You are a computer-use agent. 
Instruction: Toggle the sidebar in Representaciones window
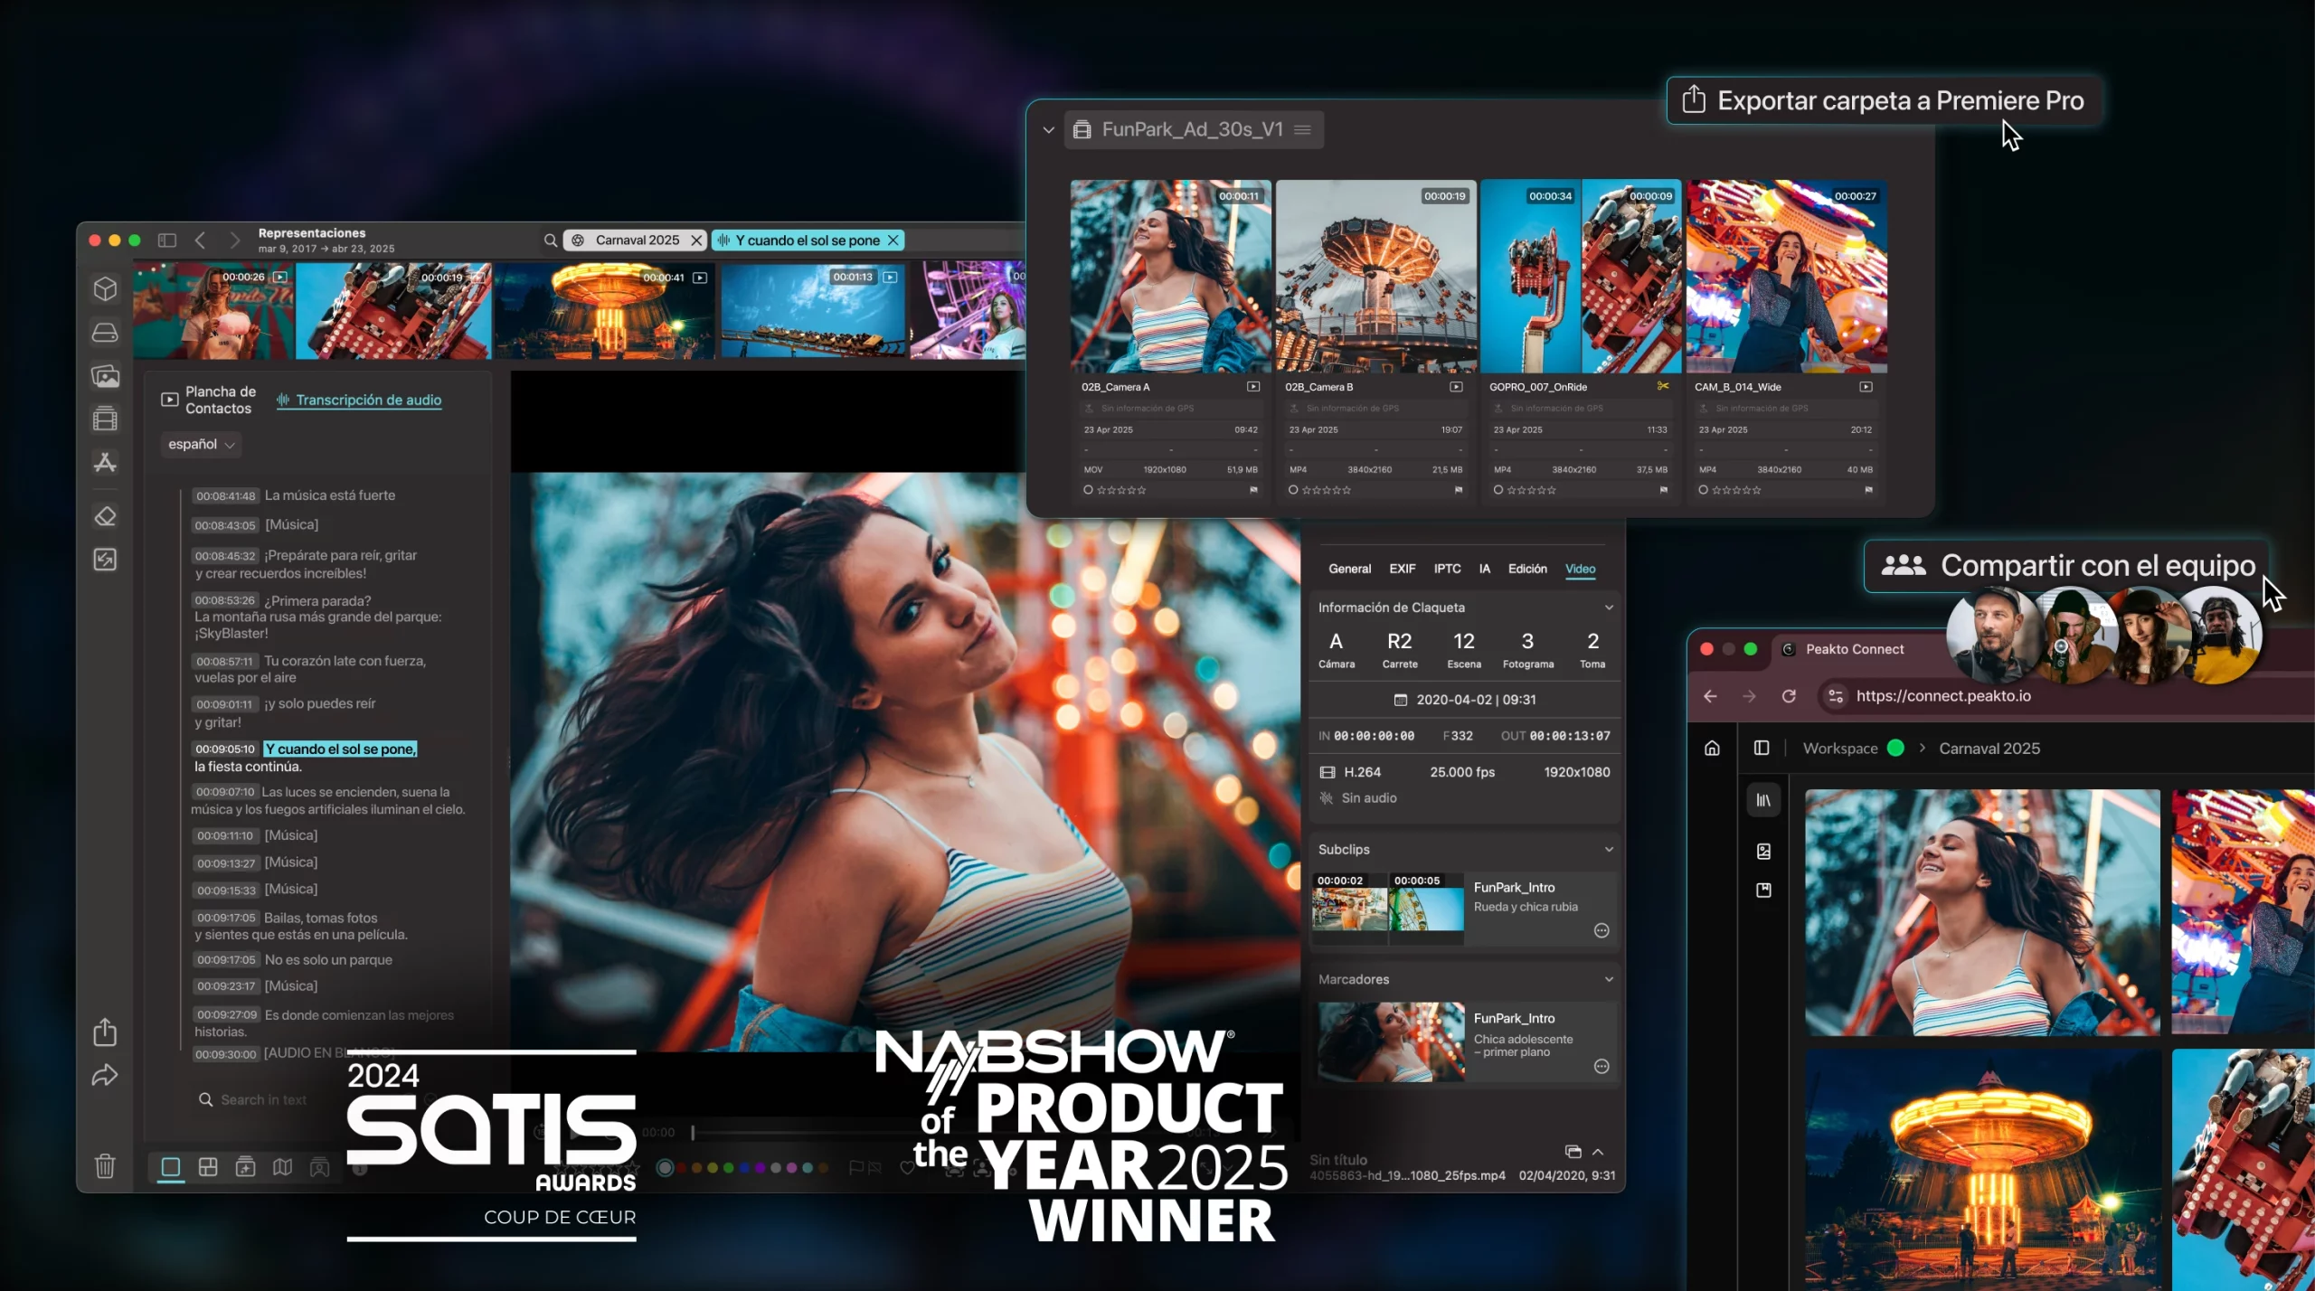click(167, 240)
